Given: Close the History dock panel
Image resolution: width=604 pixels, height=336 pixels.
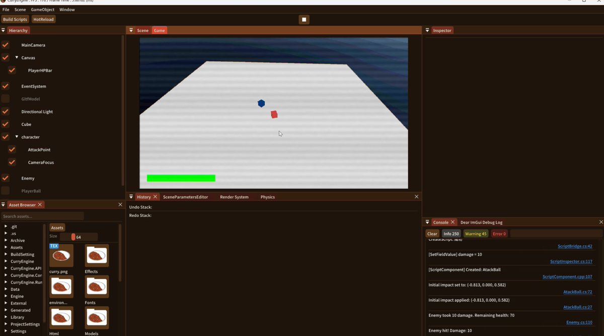Looking at the screenshot, I should (x=416, y=196).
